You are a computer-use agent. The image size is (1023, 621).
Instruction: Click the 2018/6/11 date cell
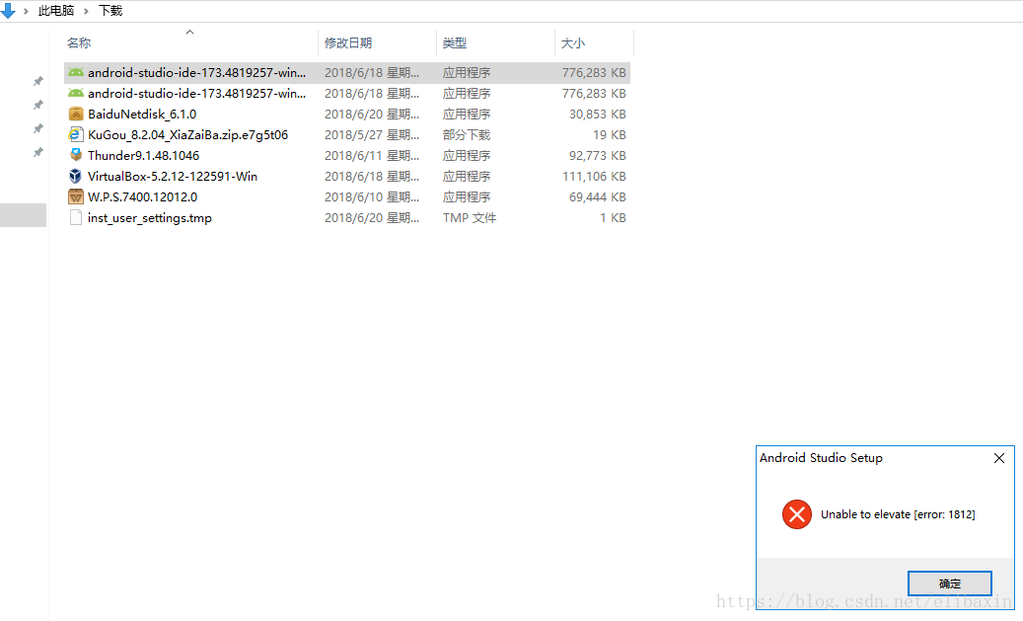coord(372,155)
